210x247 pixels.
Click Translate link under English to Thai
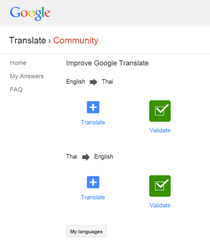[x=93, y=122]
